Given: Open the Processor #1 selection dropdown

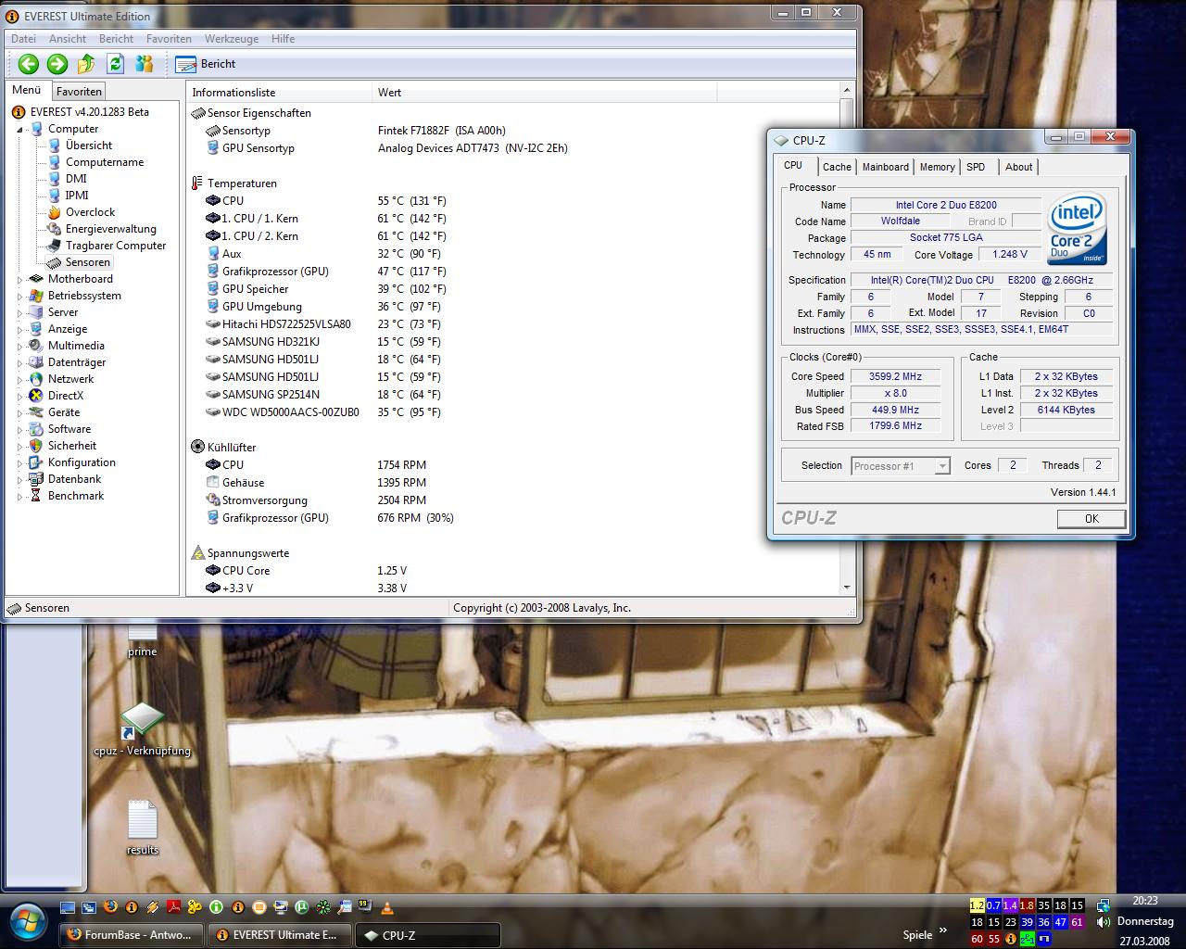Looking at the screenshot, I should [x=901, y=466].
